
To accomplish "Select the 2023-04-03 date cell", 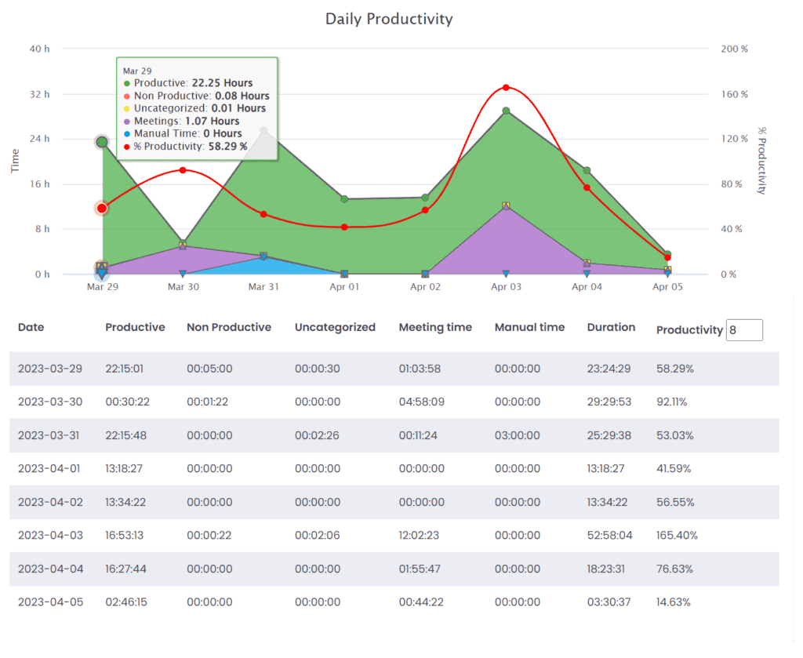I will [x=50, y=536].
